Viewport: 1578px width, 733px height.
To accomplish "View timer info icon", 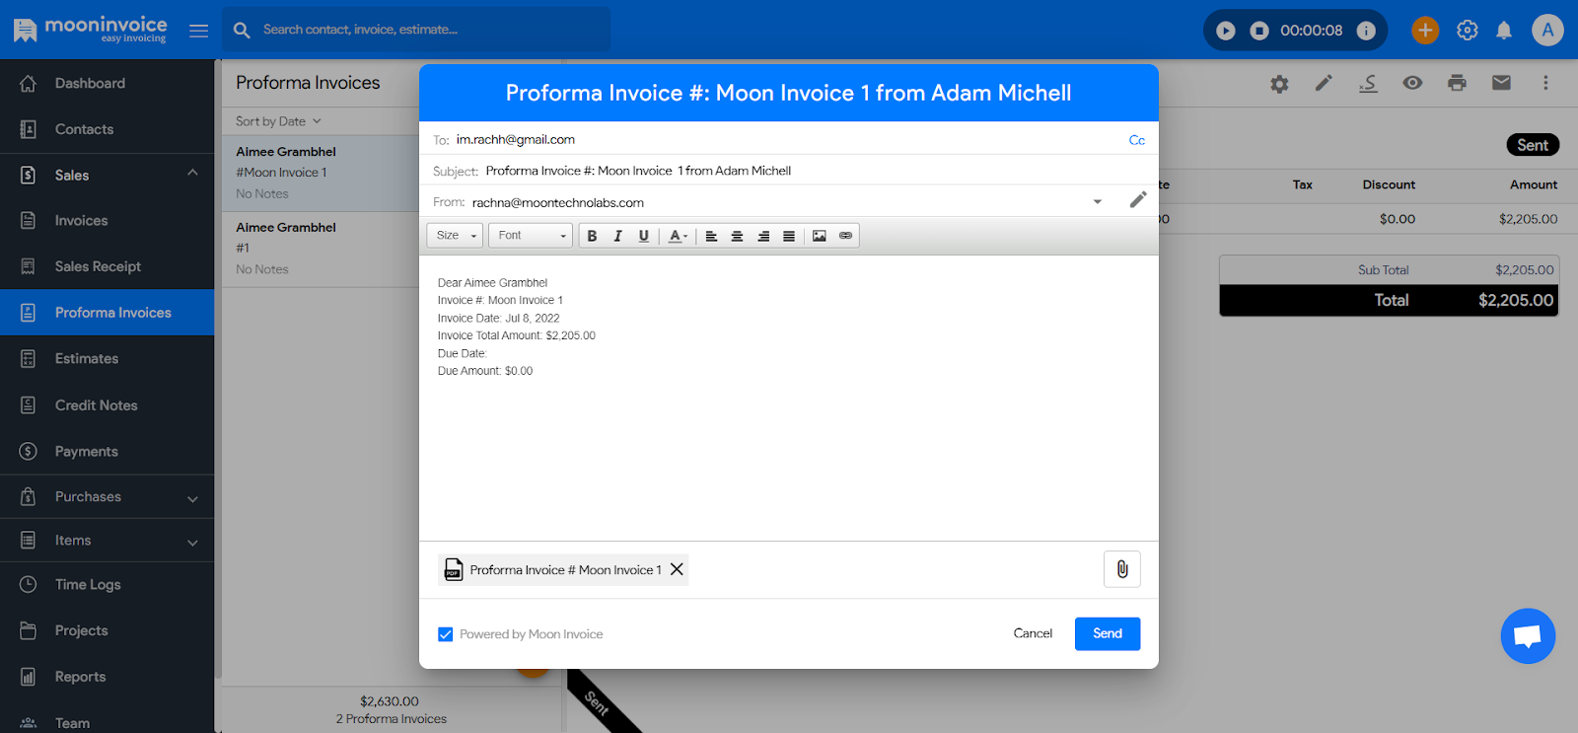I will (1366, 31).
